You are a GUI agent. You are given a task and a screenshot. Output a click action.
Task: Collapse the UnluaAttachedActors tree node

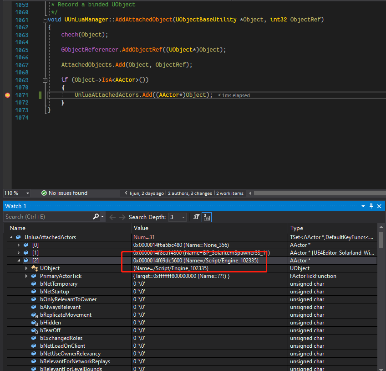click(x=11, y=237)
